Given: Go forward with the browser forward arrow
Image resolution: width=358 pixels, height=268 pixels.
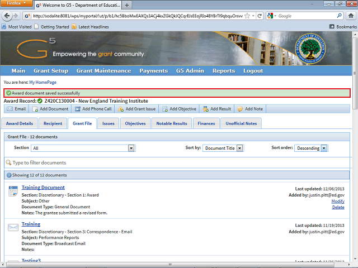Looking at the screenshot, I should (16, 16).
